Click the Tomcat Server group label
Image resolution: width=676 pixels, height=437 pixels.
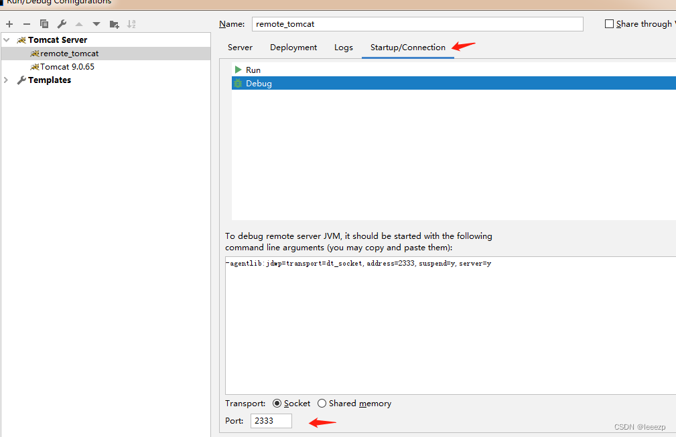pyautogui.click(x=58, y=40)
